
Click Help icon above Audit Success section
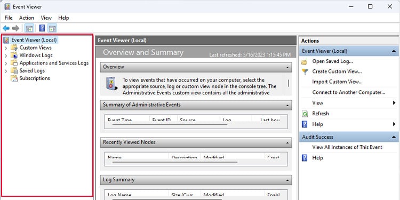(x=305, y=124)
